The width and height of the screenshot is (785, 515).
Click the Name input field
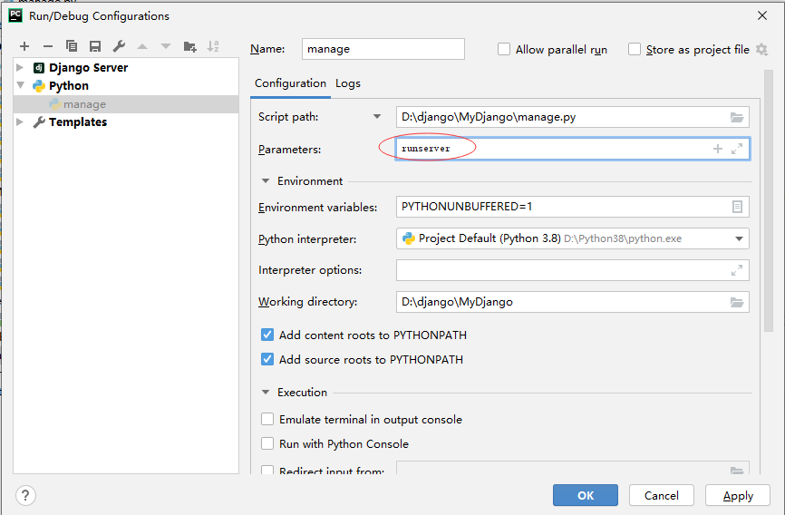click(383, 49)
